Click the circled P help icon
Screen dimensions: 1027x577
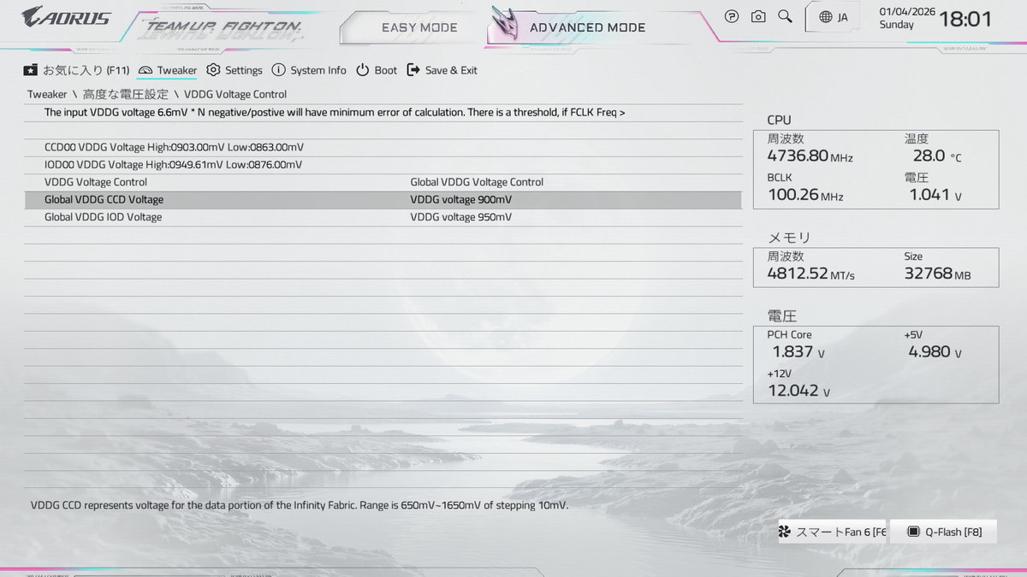[732, 16]
